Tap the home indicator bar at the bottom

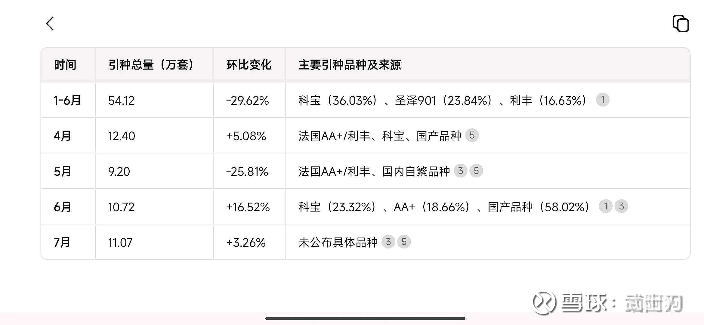pos(365,318)
